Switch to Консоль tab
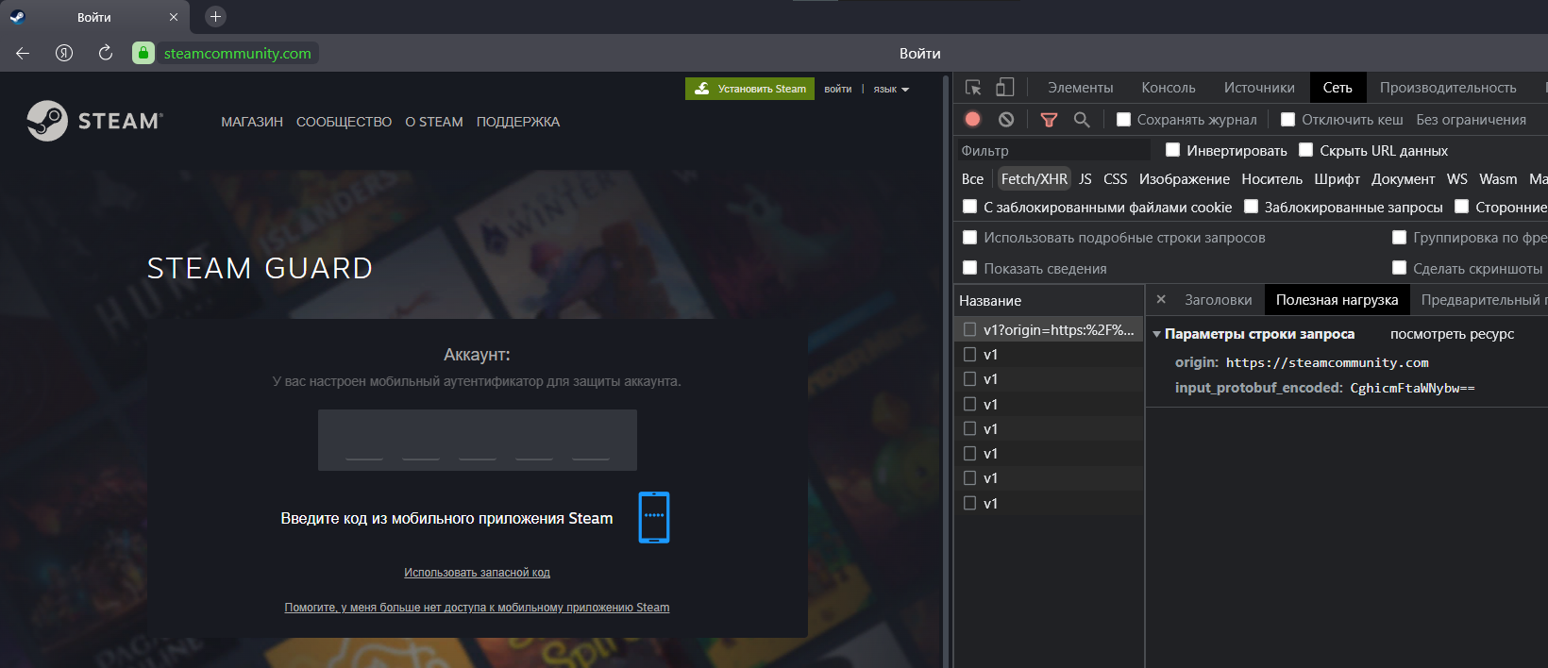 [1168, 88]
